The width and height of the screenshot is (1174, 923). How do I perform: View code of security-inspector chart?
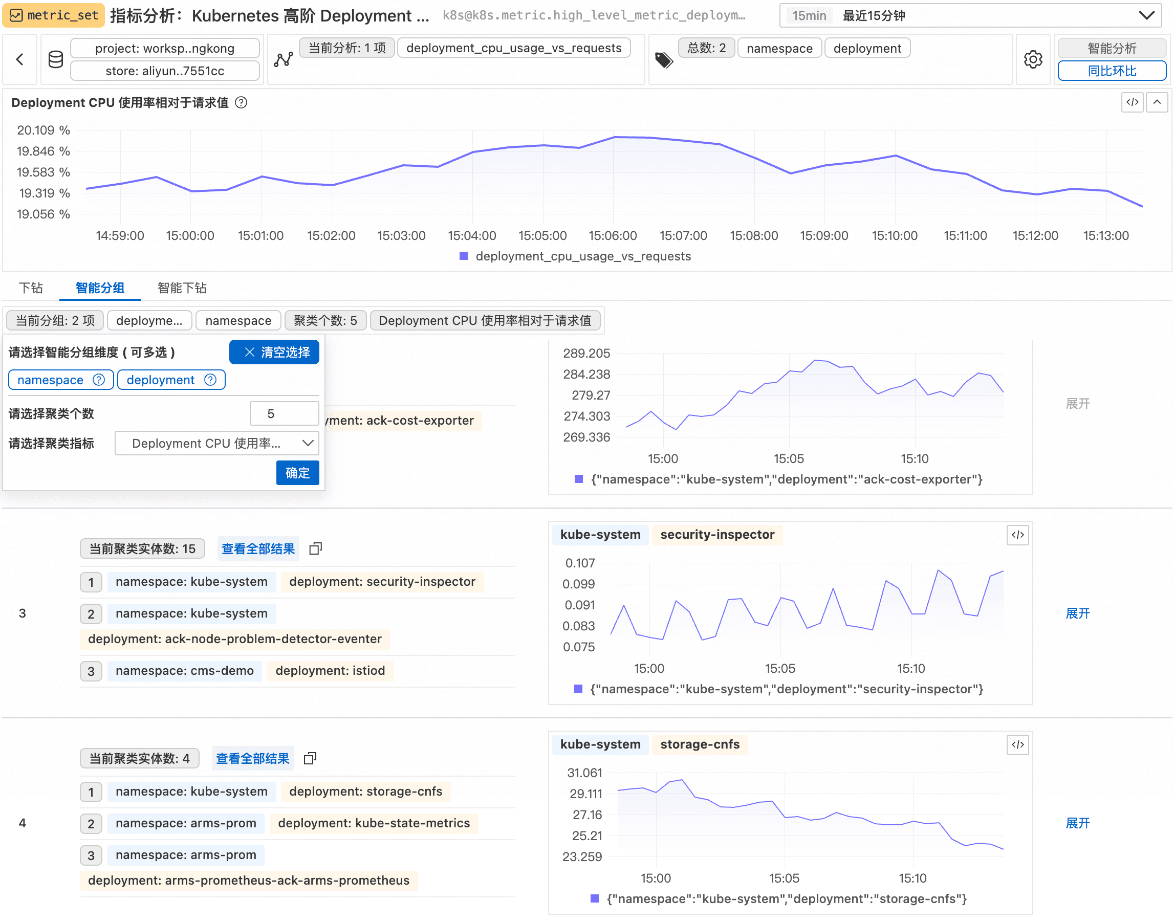[1017, 535]
